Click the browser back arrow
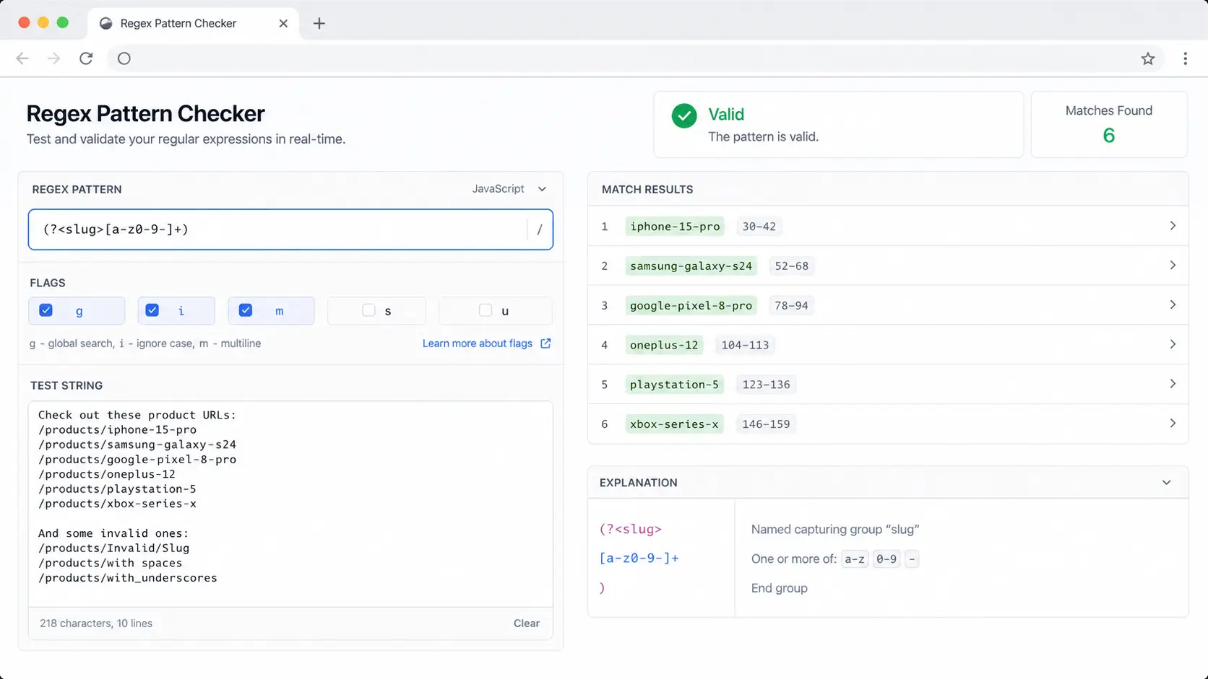 [22, 58]
